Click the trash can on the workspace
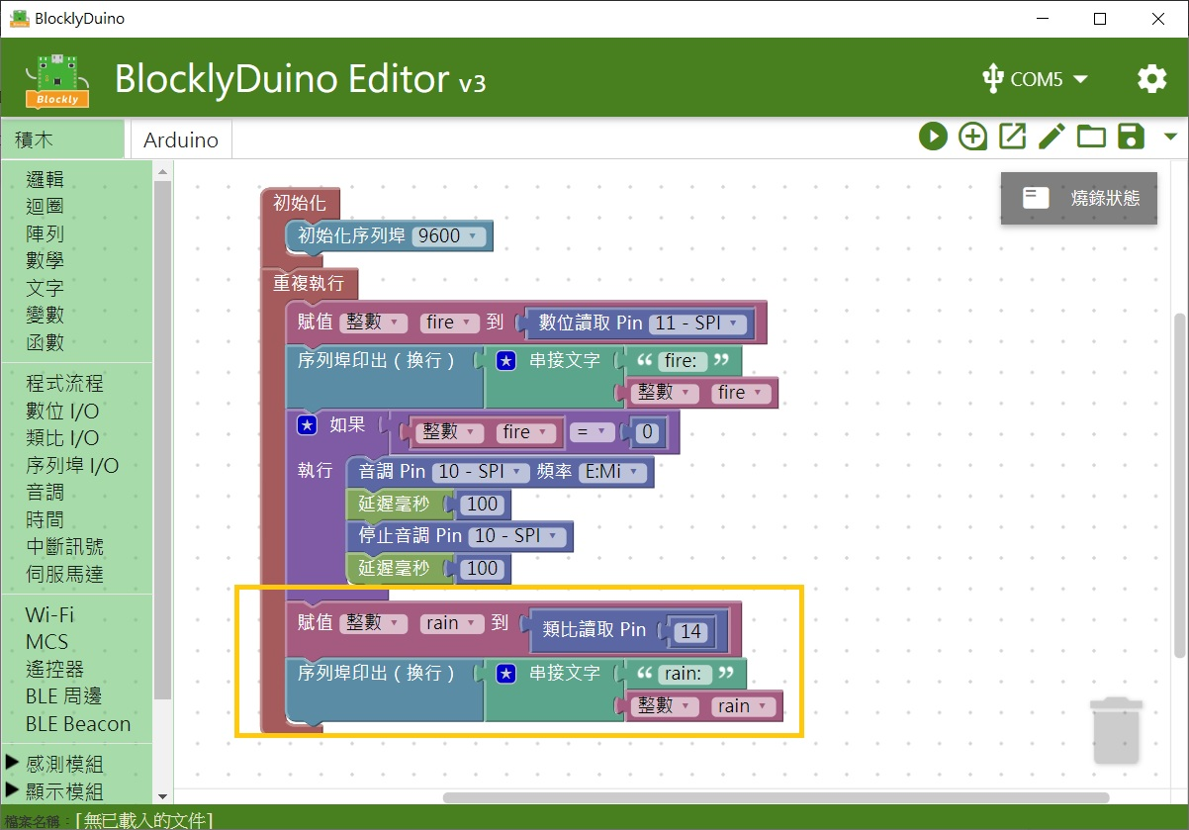 click(1116, 730)
